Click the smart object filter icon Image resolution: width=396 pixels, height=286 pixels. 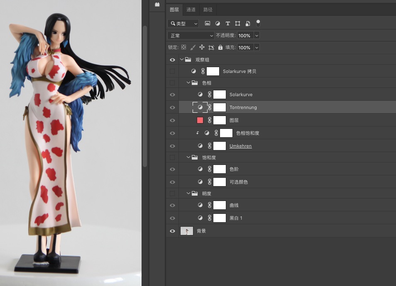(x=248, y=24)
